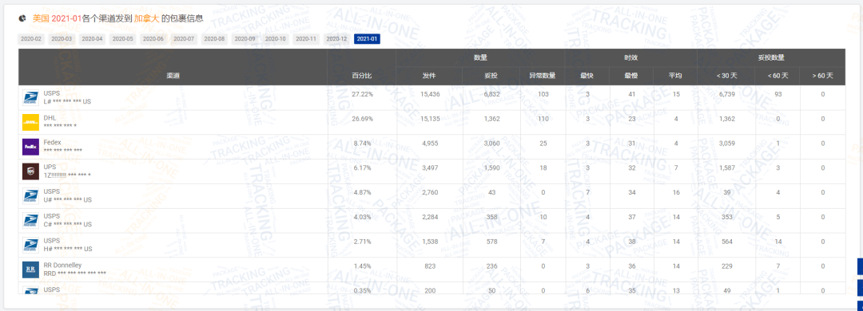The image size is (863, 311).
Task: Click the 3,497 shipped count cell
Action: pos(430,167)
